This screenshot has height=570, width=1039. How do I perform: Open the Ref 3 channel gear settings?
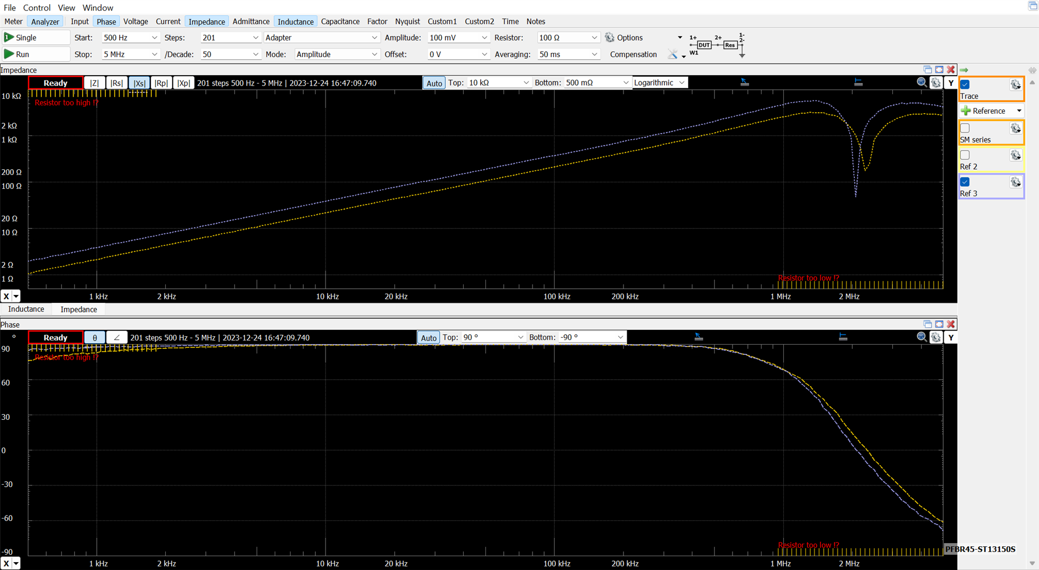1015,182
